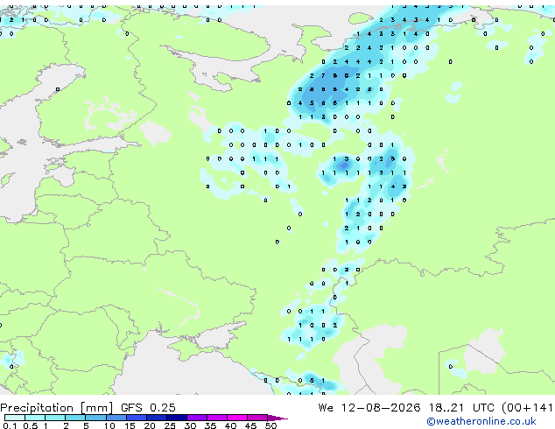Click the above-50 mm purple legend arrow
Image resolution: width=555 pixels, height=429 pixels.
[x=277, y=418]
